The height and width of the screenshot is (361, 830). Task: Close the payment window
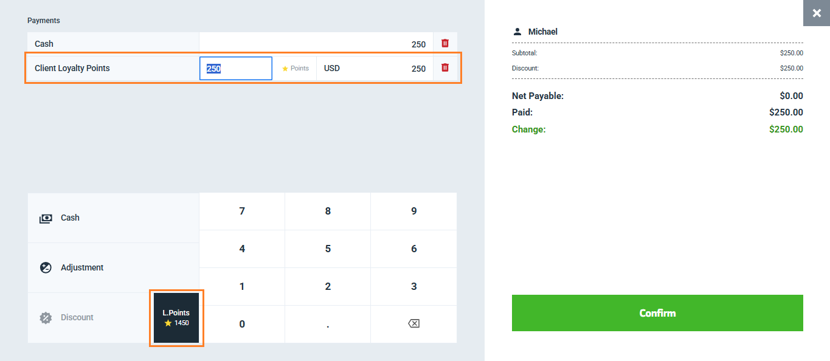point(816,13)
